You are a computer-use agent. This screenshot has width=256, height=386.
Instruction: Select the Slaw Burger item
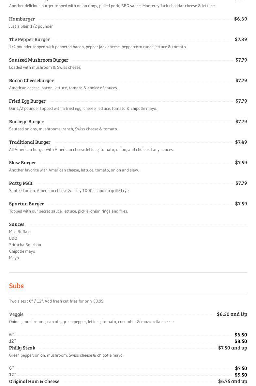[x=23, y=163]
